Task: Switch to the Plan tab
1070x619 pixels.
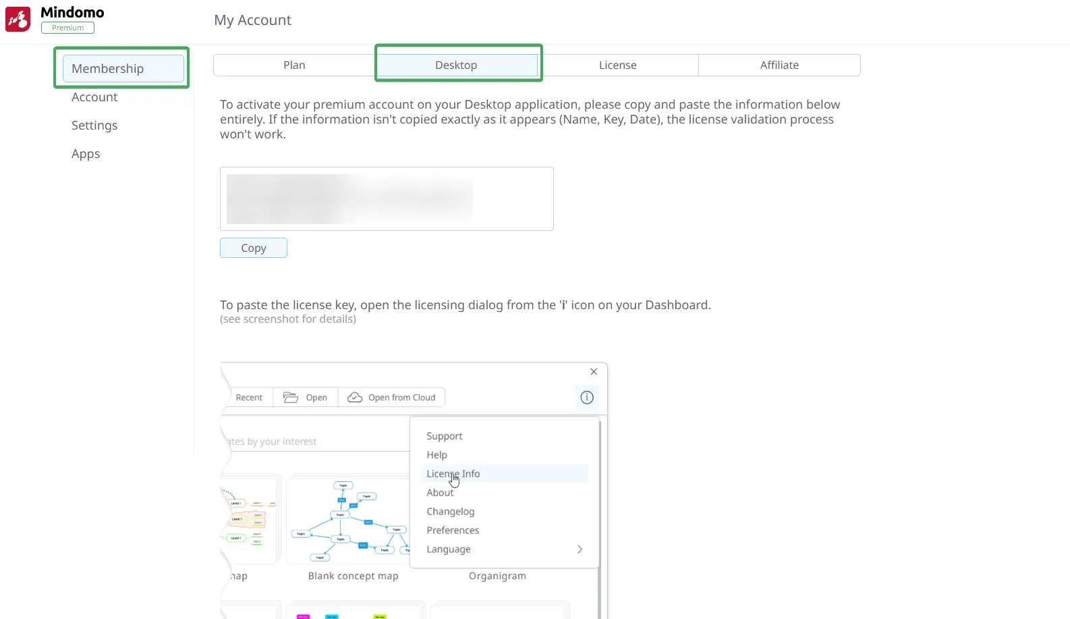Action: coord(294,65)
